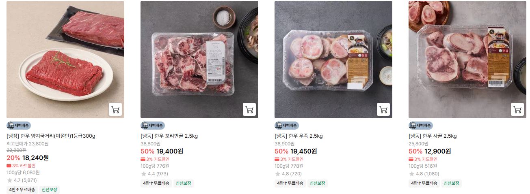Screen dimensions: 530x194
Task: Add 한우 꼬리반골 2.5kg to cart
Action: (x=249, y=109)
